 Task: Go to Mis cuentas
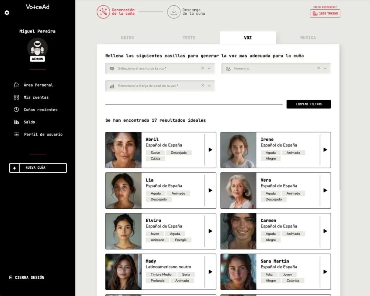(x=31, y=97)
